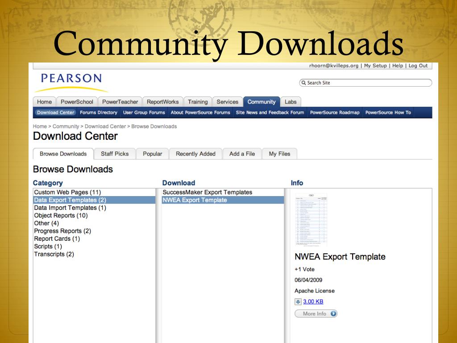Select Progress Reports (2) category
This screenshot has width=457, height=343.
point(94,231)
